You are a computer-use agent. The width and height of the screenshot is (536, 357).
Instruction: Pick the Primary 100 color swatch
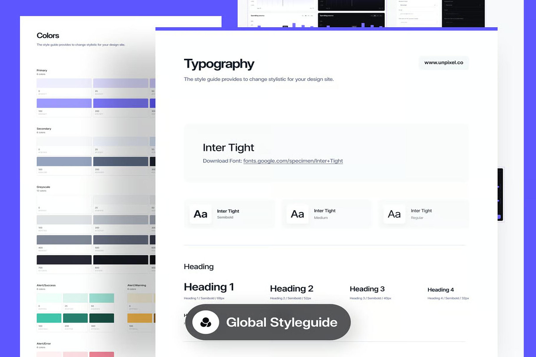coord(64,103)
